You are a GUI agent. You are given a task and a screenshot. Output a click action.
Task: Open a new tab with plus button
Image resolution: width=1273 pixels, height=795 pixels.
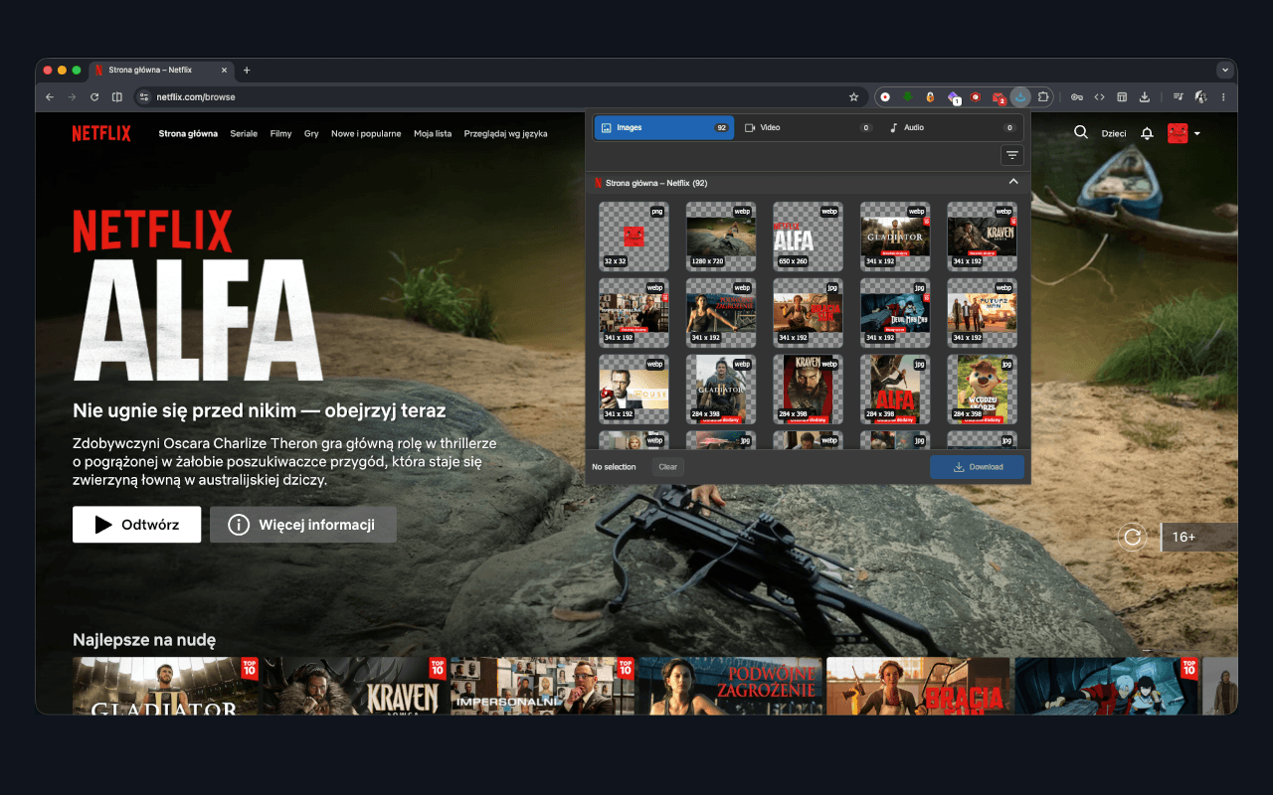point(247,71)
